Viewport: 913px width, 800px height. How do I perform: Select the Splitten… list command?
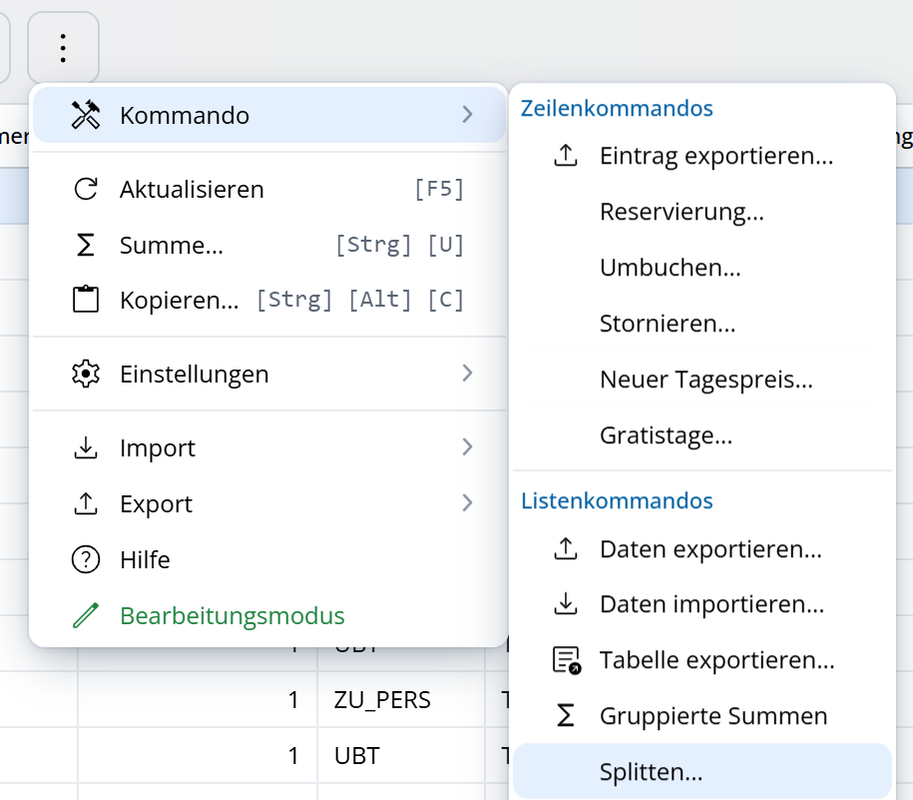[x=652, y=772]
